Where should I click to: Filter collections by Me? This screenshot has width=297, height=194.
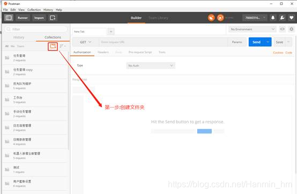tap(12, 46)
